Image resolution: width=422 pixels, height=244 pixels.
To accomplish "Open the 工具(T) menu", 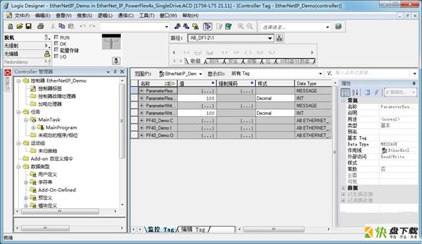I will (147, 16).
